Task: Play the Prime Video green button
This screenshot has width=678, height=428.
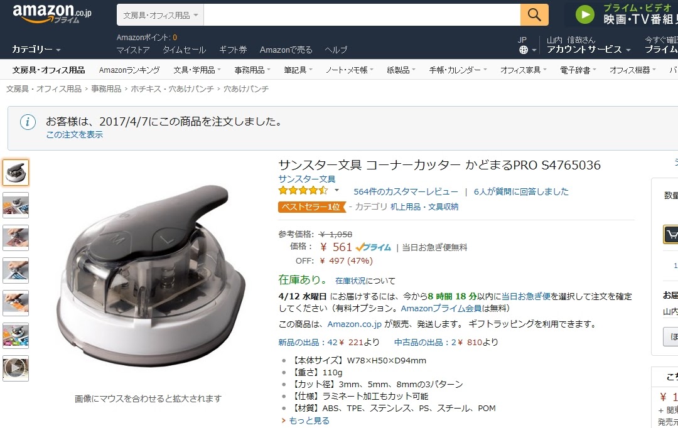Action: coord(584,14)
